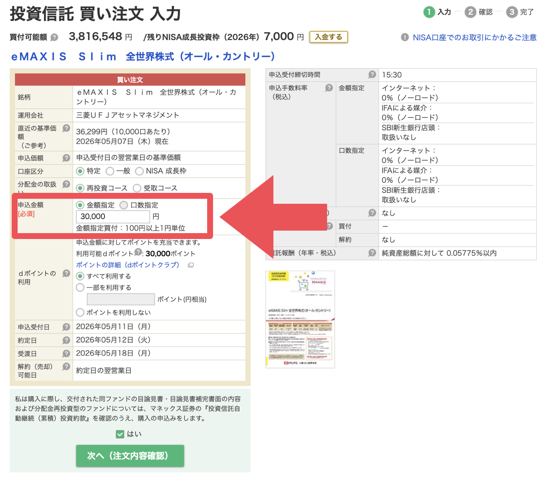This screenshot has width=546, height=478.
Task: Open the eMAXIS Slim 全世界株式 fund title link
Action: (x=143, y=57)
